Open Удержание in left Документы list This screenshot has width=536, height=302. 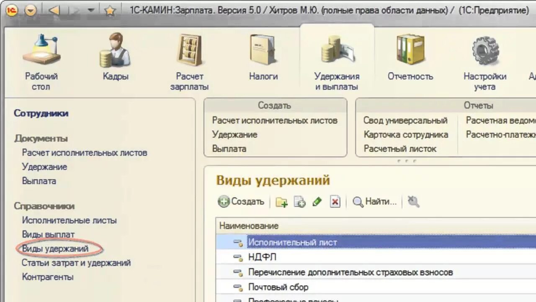tap(44, 167)
